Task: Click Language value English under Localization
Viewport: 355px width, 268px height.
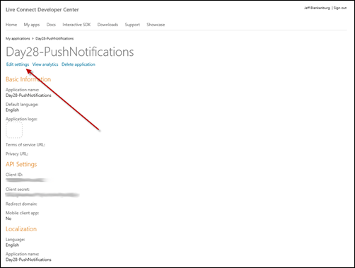Action: pos(12,245)
